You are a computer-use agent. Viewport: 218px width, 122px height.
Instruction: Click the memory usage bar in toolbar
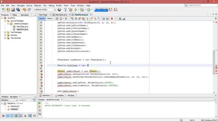click(101, 9)
